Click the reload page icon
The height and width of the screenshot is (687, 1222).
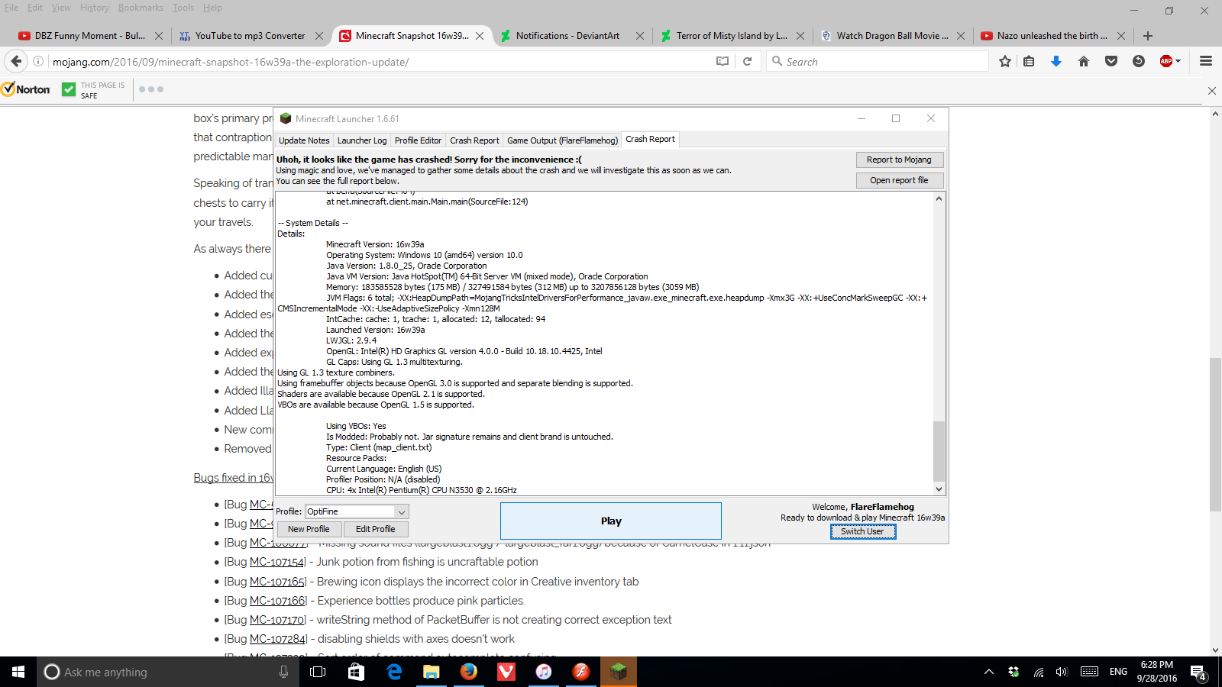pyautogui.click(x=748, y=61)
